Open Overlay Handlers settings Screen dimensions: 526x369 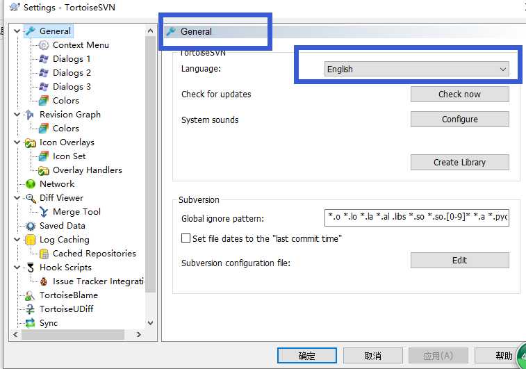(88, 170)
